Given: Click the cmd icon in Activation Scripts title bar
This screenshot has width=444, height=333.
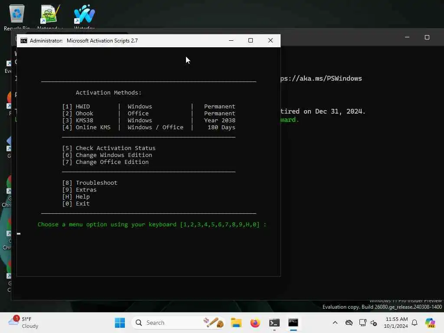Looking at the screenshot, I should (24, 41).
